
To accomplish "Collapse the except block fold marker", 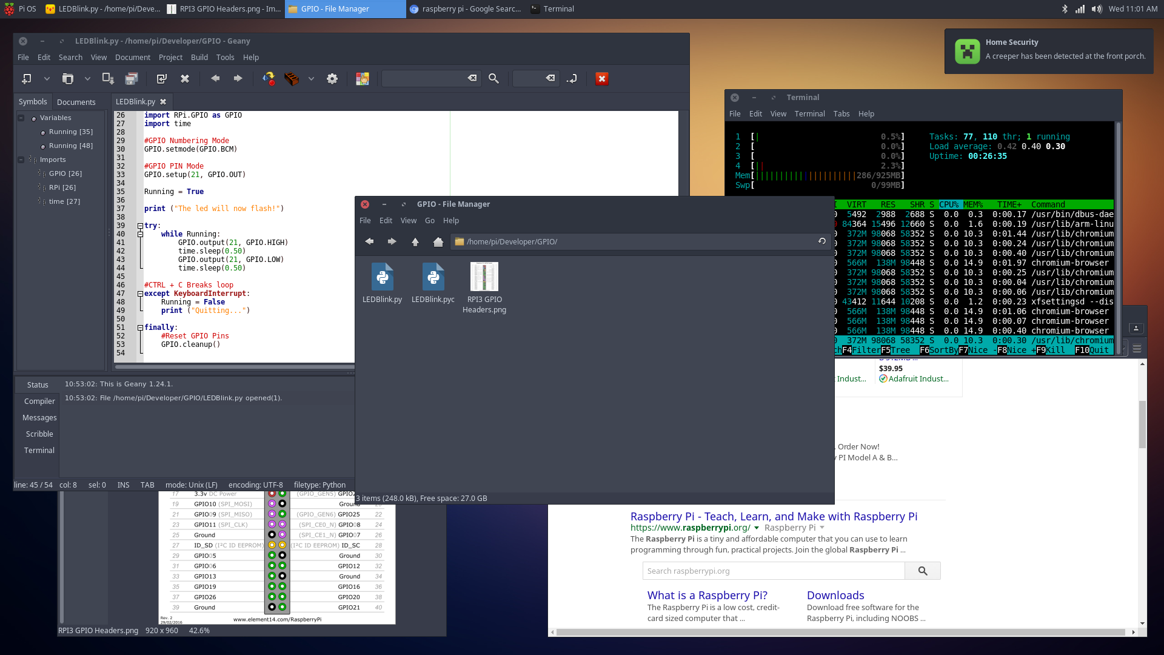I will point(140,294).
